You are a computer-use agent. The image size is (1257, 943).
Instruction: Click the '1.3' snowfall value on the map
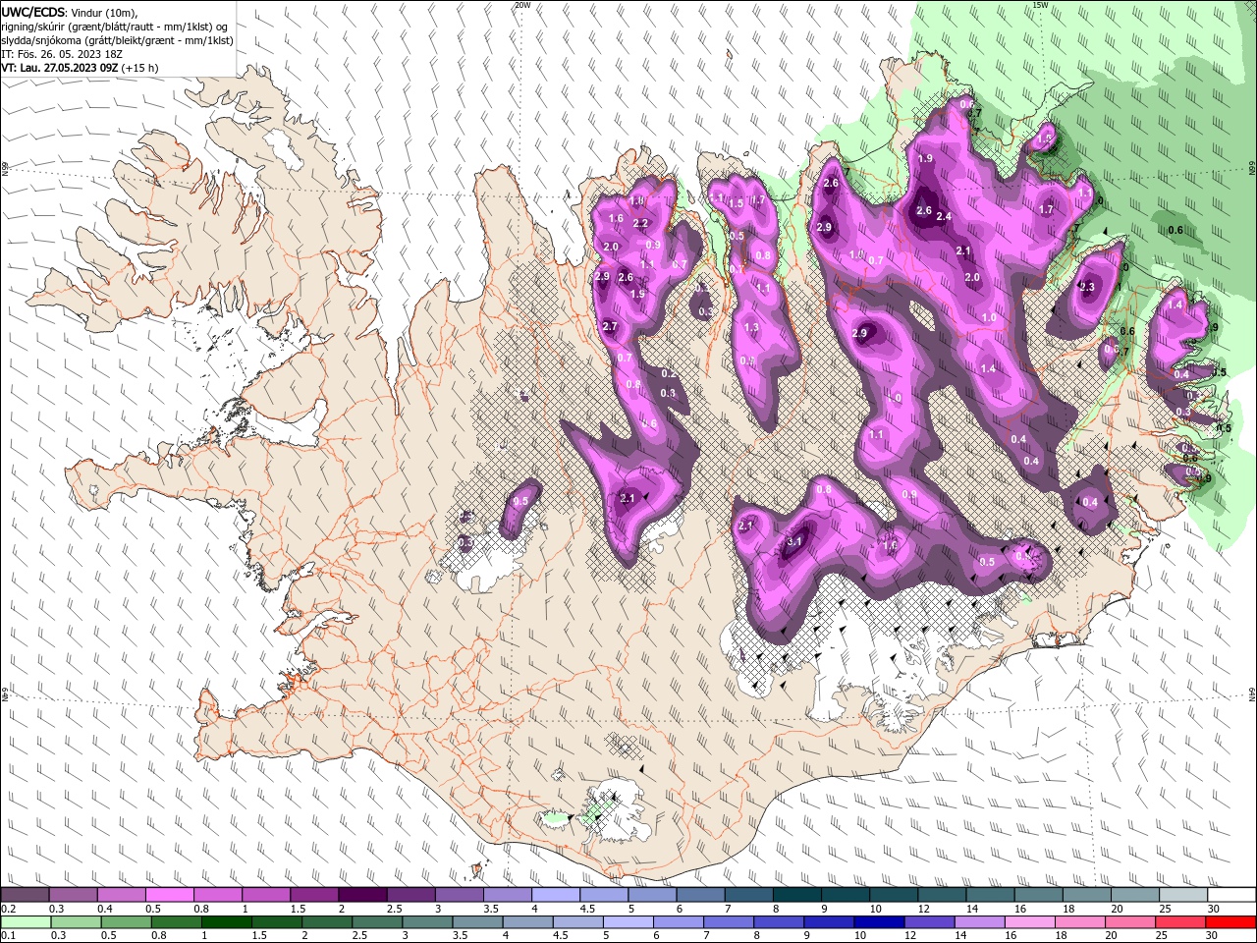pyautogui.click(x=752, y=327)
